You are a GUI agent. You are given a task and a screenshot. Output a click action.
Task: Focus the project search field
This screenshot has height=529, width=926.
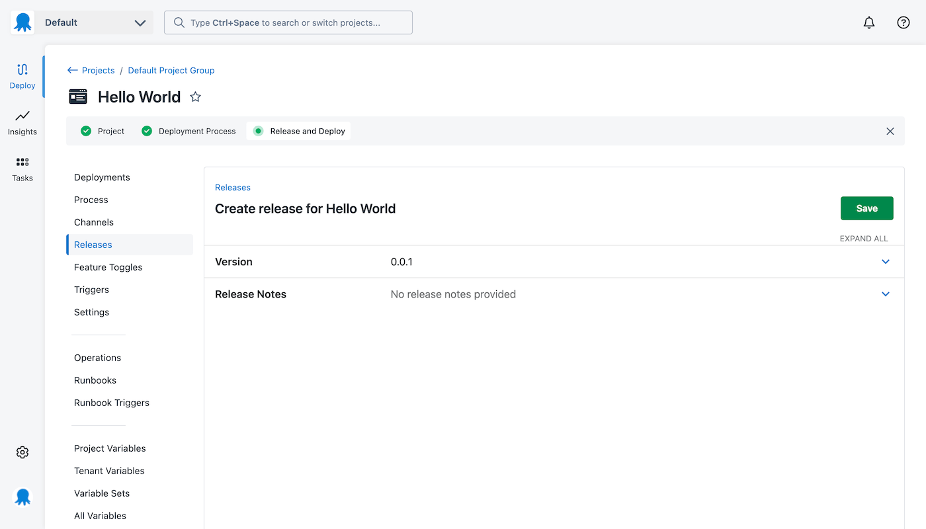pos(288,22)
